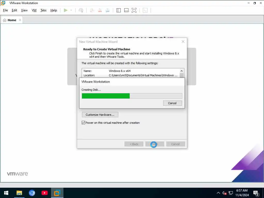Open the notification center icon
This screenshot has width=264, height=198.
point(256,193)
